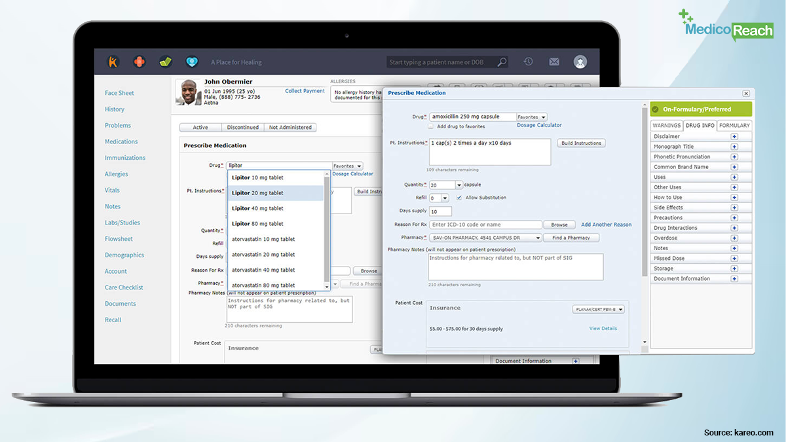Expand the Common Brand Name plus icon
The image size is (786, 442).
pos(734,167)
